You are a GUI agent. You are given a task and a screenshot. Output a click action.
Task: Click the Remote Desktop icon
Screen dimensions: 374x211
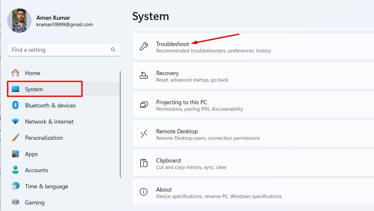point(143,134)
